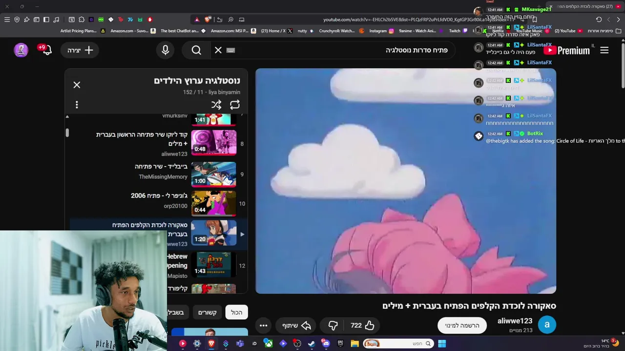Select the 'הכול' filter chip
The height and width of the screenshot is (351, 625).
[x=237, y=312]
